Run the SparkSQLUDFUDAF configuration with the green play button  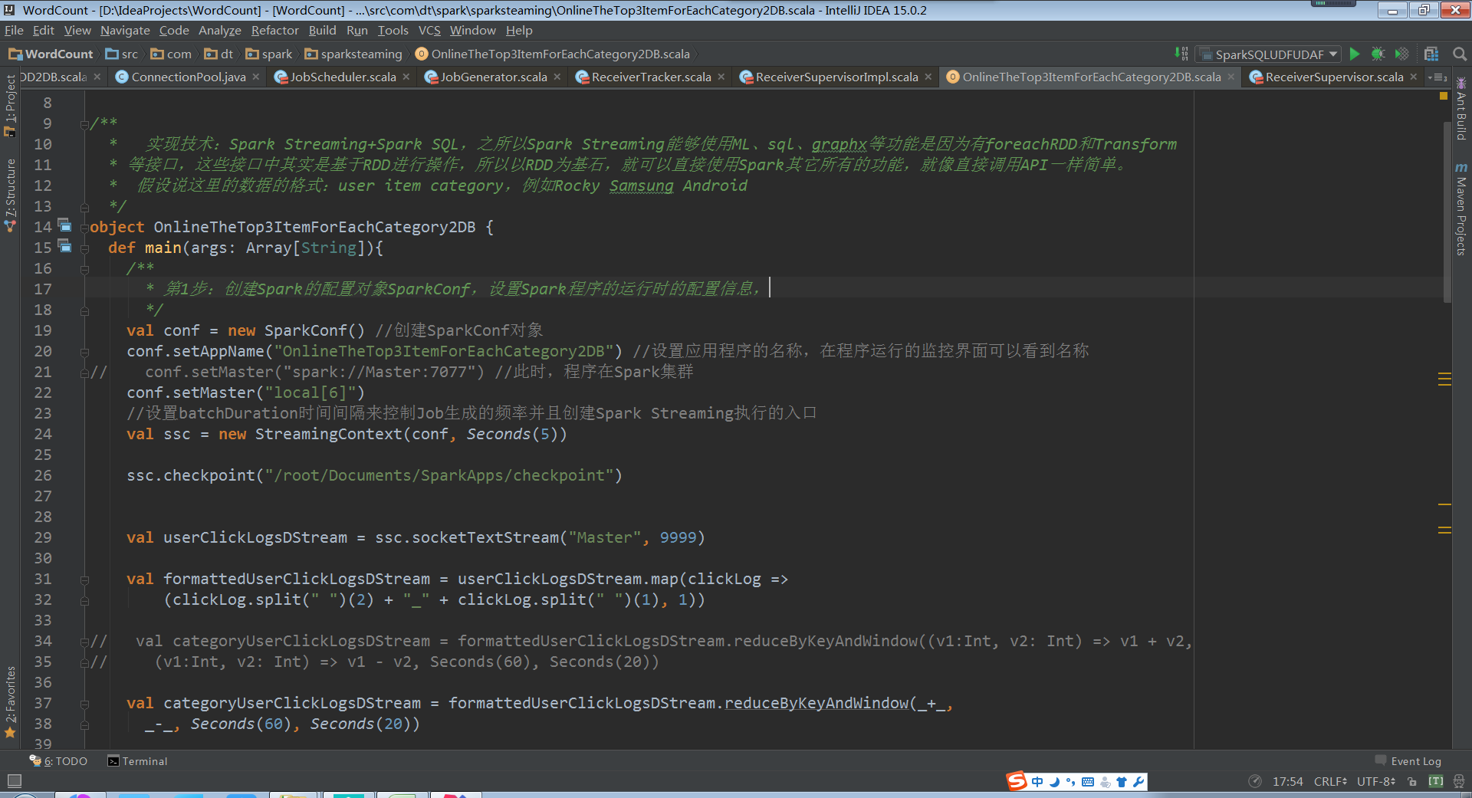(x=1355, y=54)
